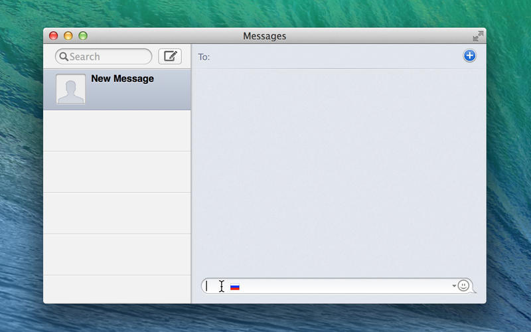Screen dimensions: 531x332
Task: Click the compose new message icon
Action: pos(170,56)
